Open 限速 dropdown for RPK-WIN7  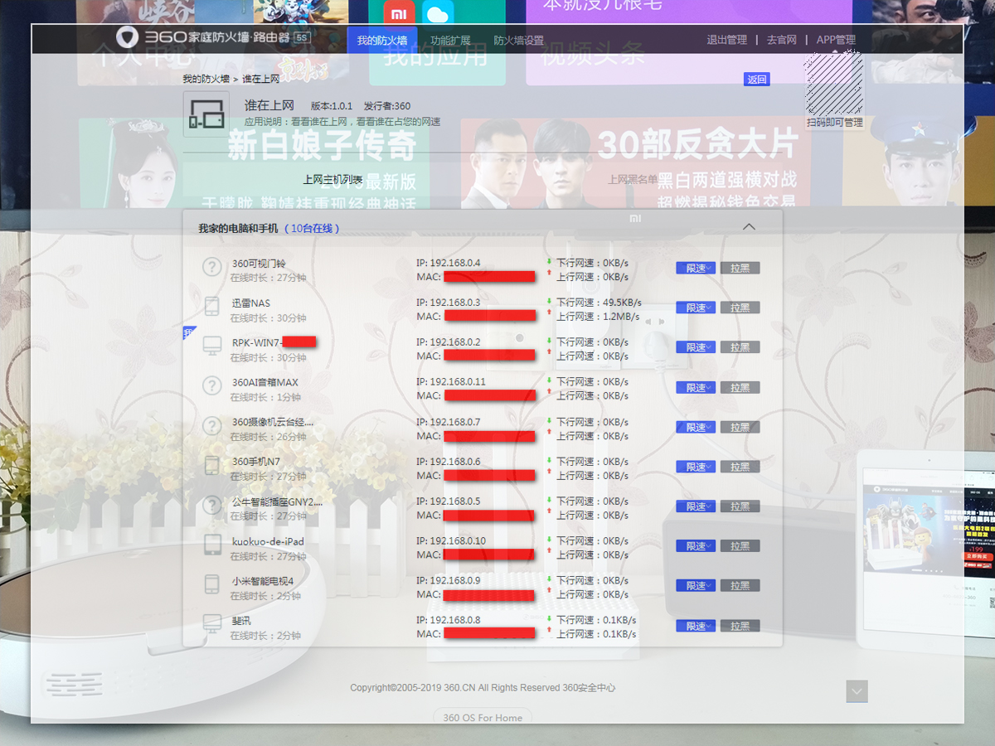click(x=696, y=347)
